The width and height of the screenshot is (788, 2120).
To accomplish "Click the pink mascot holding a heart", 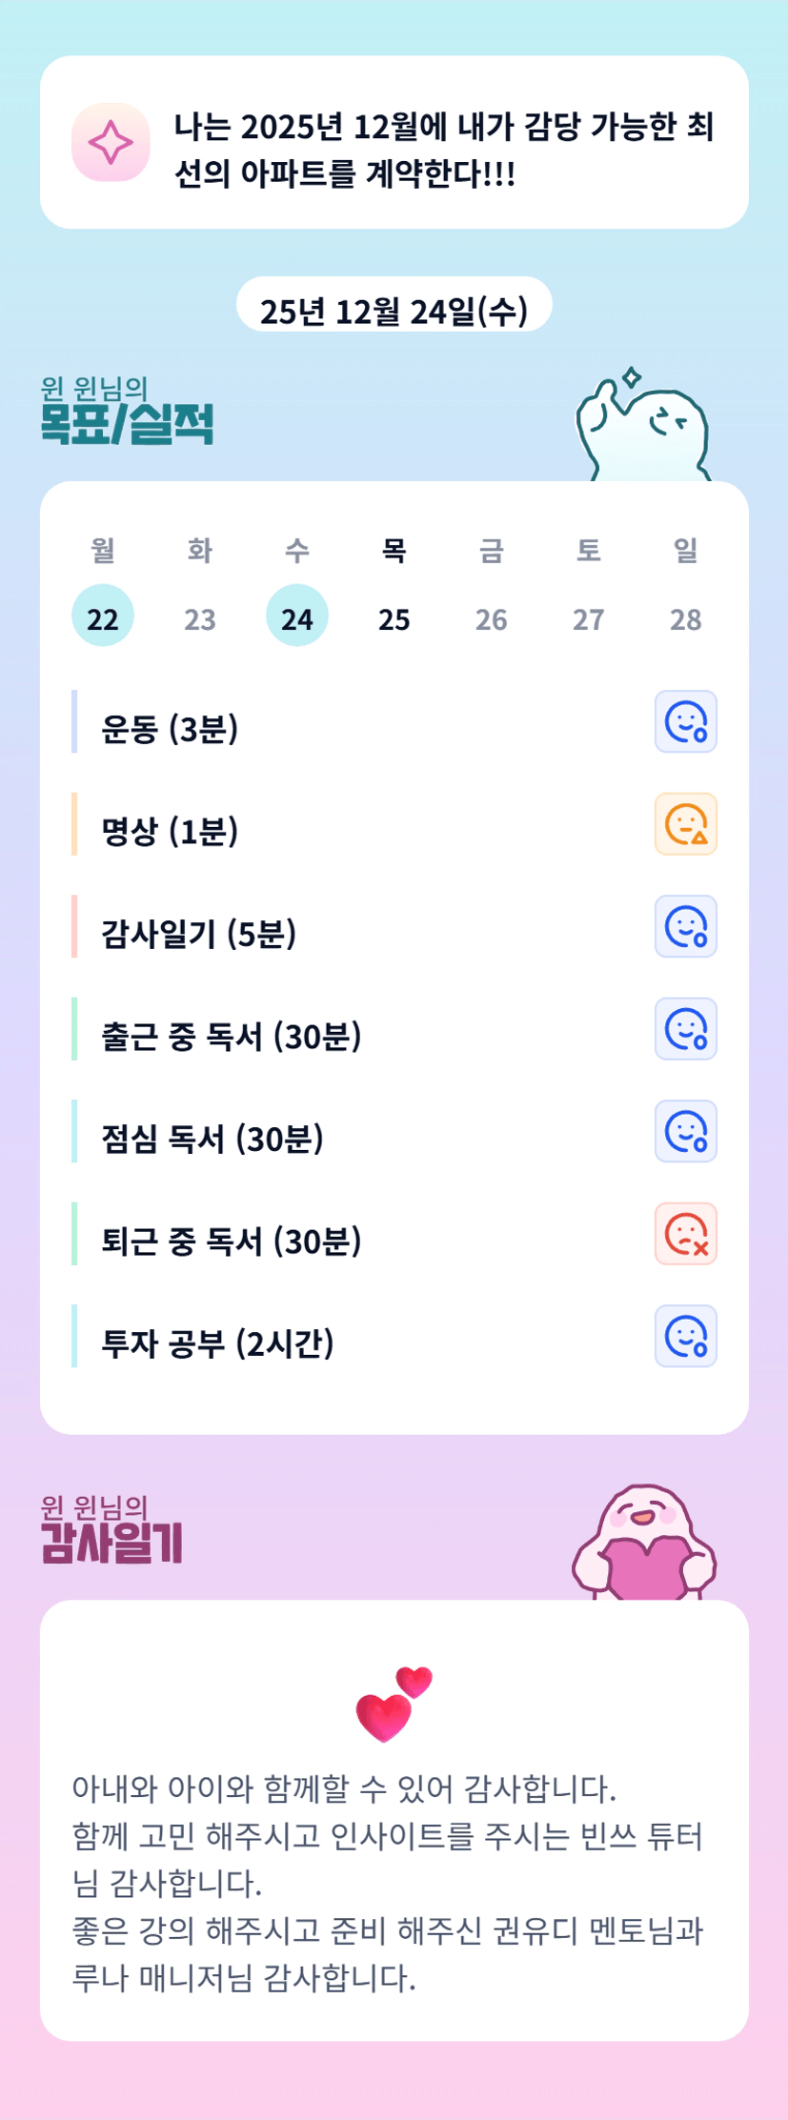I will 645,1542.
